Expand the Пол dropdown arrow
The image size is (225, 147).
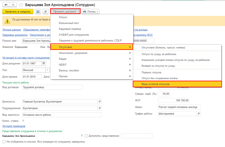[x=48, y=70]
